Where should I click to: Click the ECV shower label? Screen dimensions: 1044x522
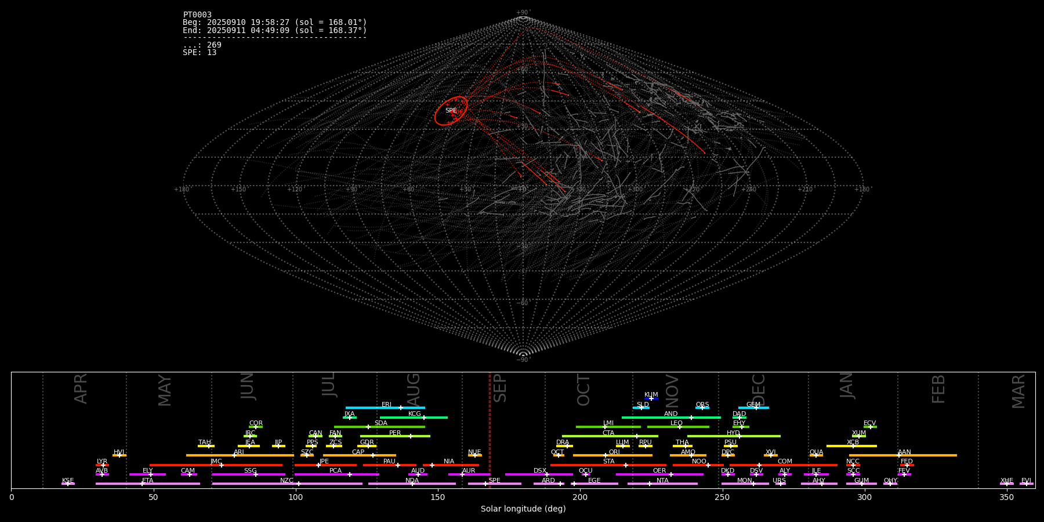tap(869, 423)
